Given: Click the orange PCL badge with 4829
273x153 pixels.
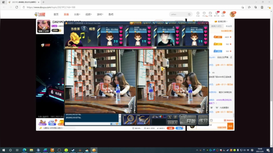Looking at the screenshot, I should pyautogui.click(x=218, y=37).
